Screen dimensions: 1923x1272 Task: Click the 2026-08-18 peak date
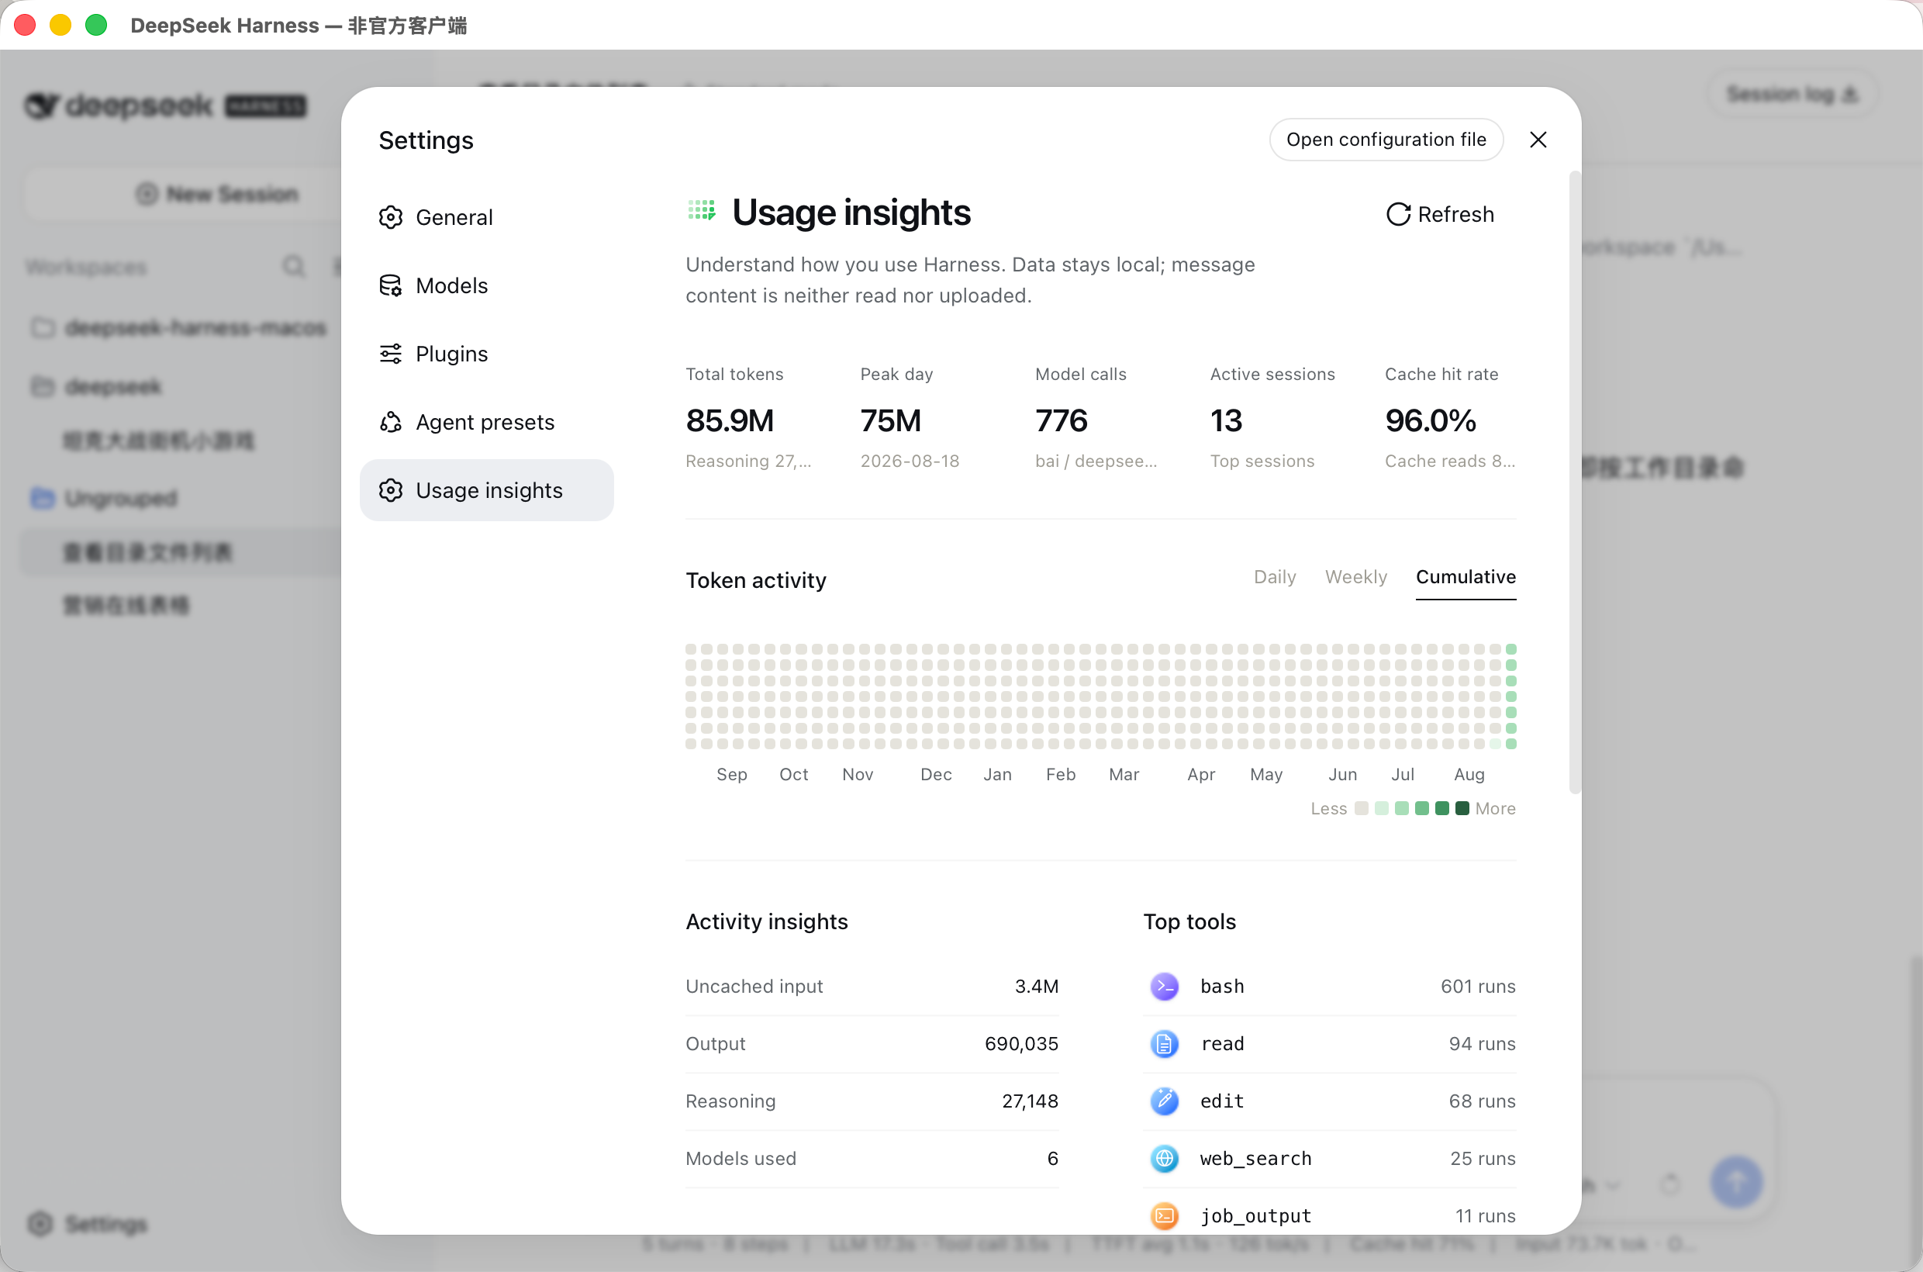pos(910,461)
